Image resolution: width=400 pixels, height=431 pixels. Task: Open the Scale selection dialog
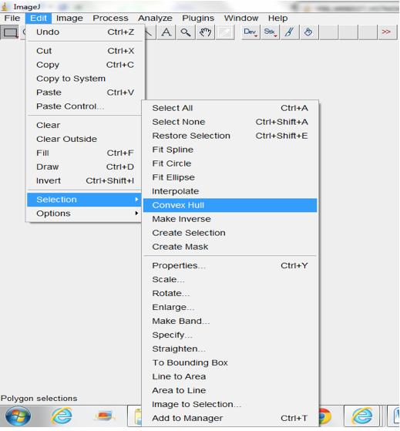[230, 280]
